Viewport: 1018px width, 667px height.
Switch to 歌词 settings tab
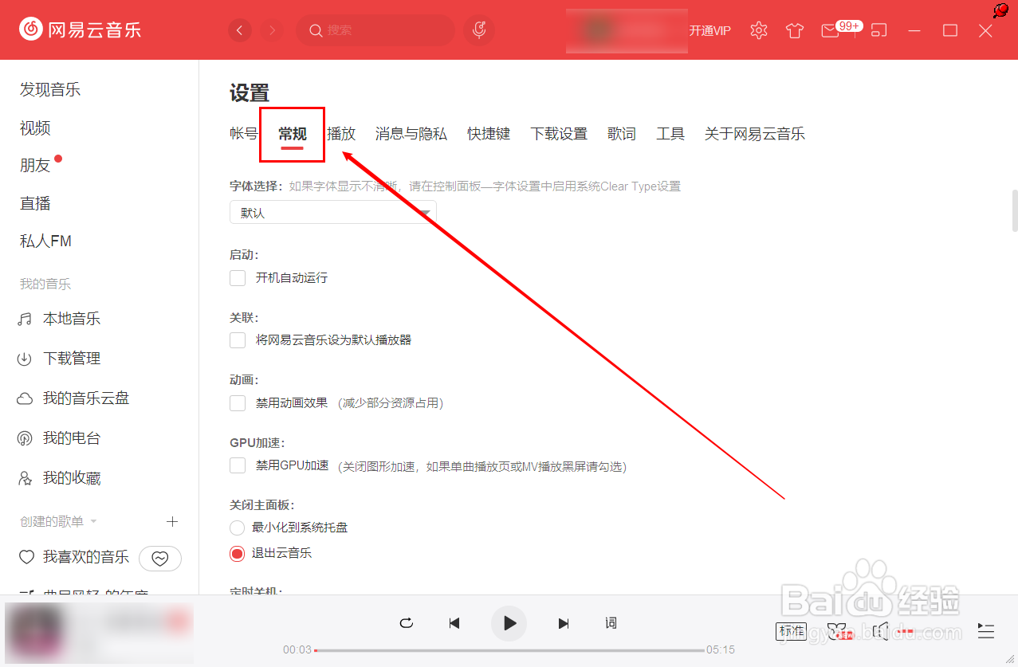pyautogui.click(x=622, y=134)
